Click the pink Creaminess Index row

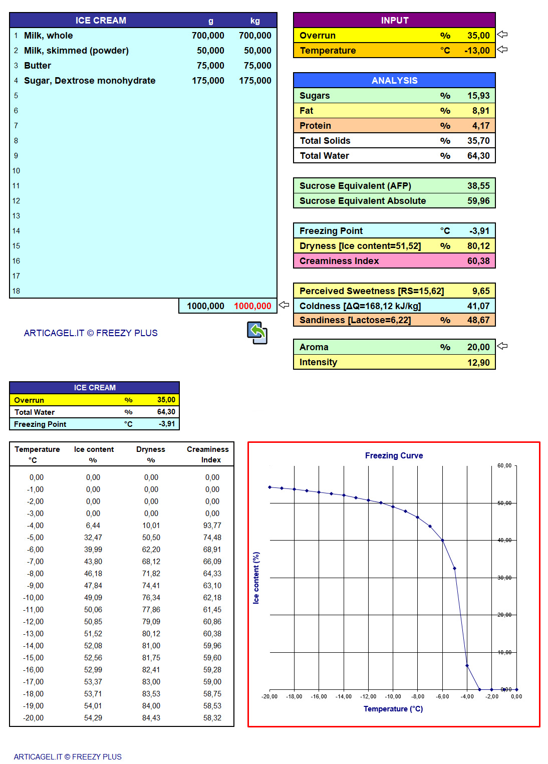pyautogui.click(x=394, y=261)
